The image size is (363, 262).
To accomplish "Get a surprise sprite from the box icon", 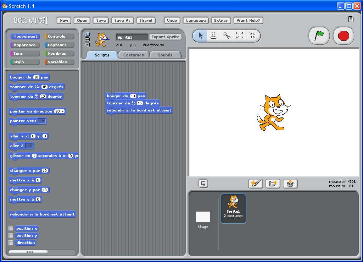I will click(290, 184).
